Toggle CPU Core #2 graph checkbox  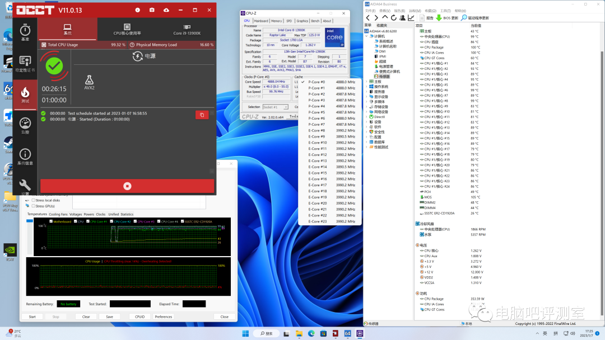tap(111, 221)
